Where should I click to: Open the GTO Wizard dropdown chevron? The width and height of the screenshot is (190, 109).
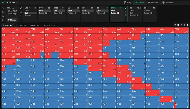pyautogui.click(x=18, y=2)
